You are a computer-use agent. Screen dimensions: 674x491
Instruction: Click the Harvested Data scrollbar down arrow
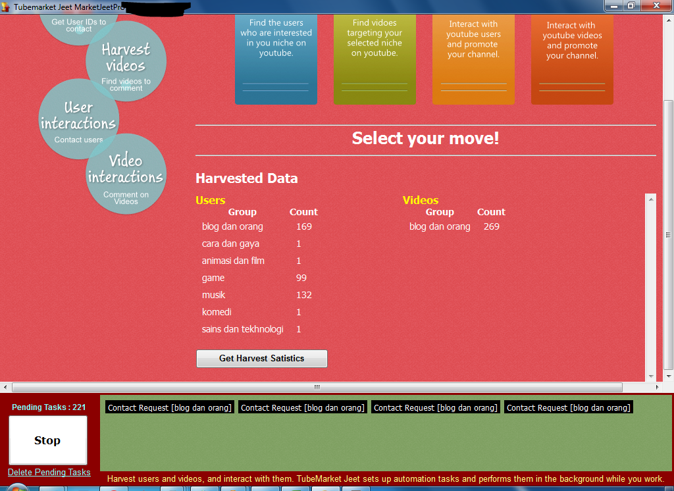(651, 376)
